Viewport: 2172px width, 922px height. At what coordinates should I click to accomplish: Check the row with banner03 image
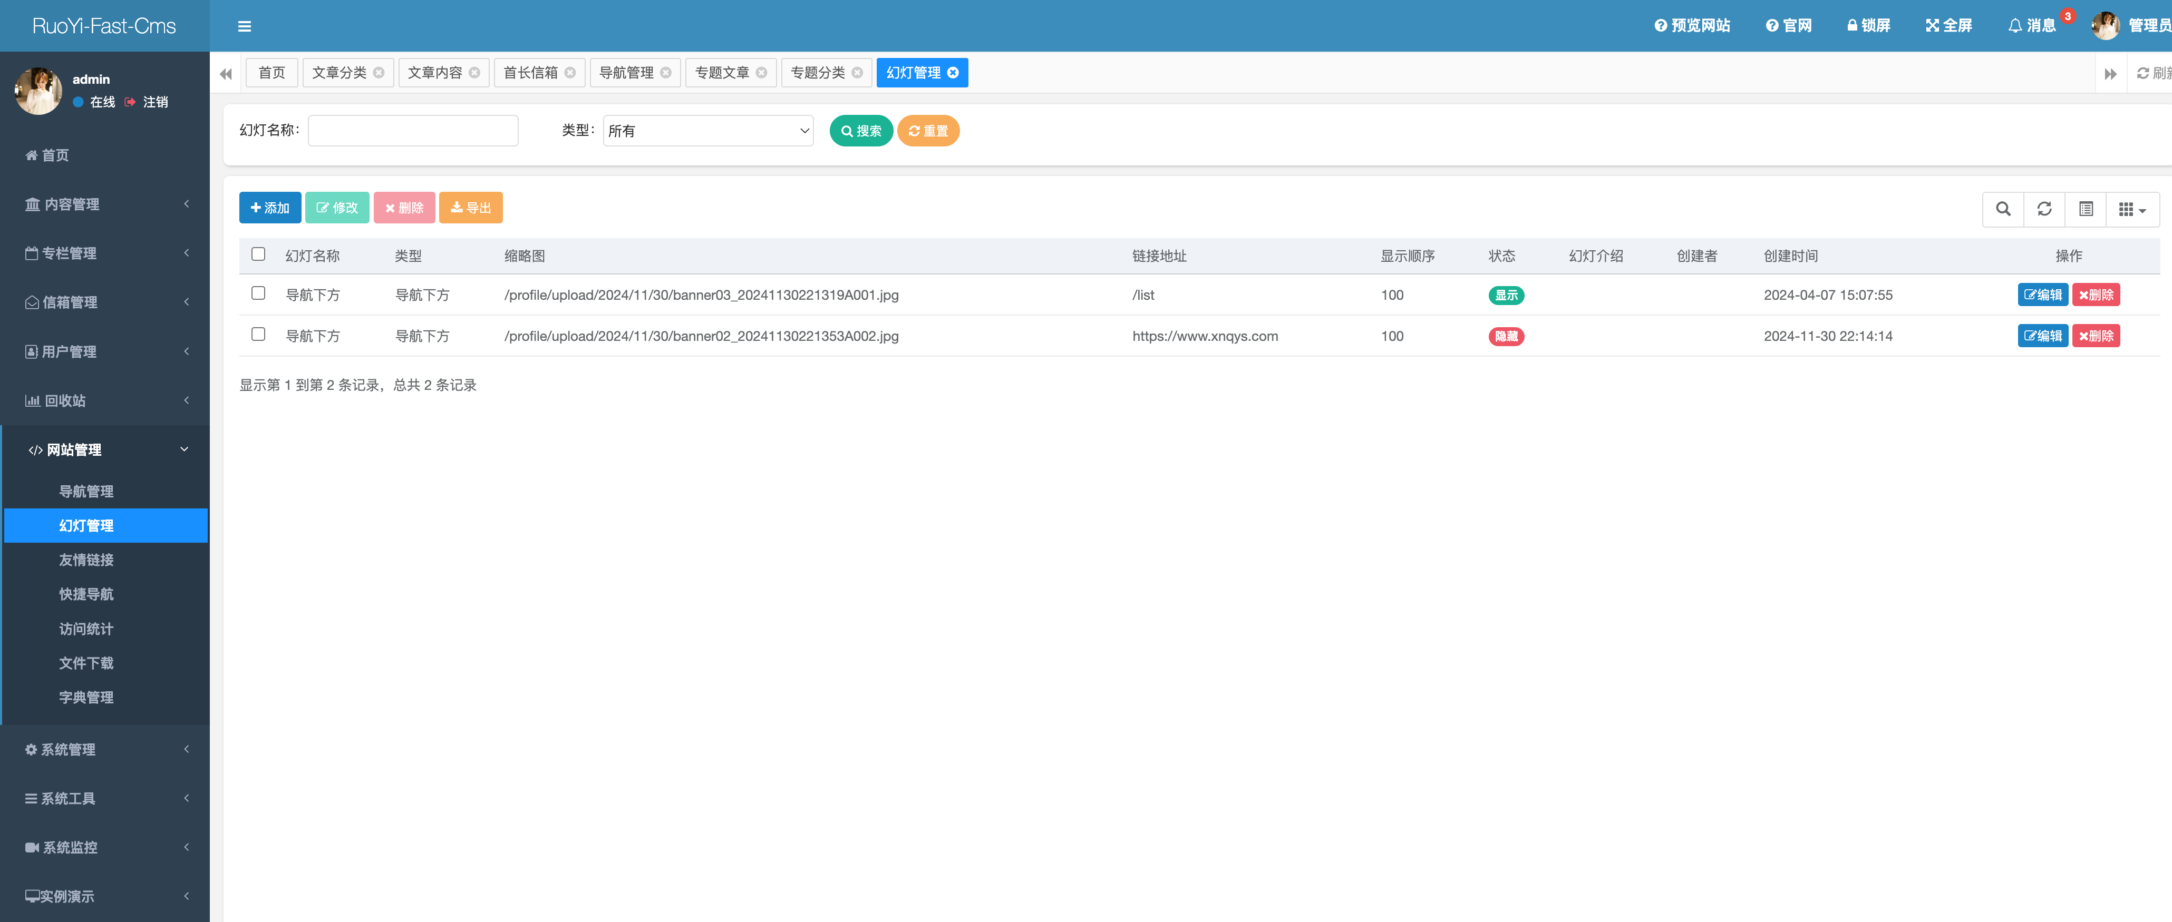point(258,293)
